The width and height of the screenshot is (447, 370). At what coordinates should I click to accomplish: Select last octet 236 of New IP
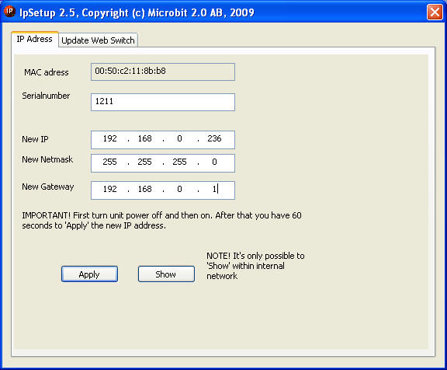point(214,138)
